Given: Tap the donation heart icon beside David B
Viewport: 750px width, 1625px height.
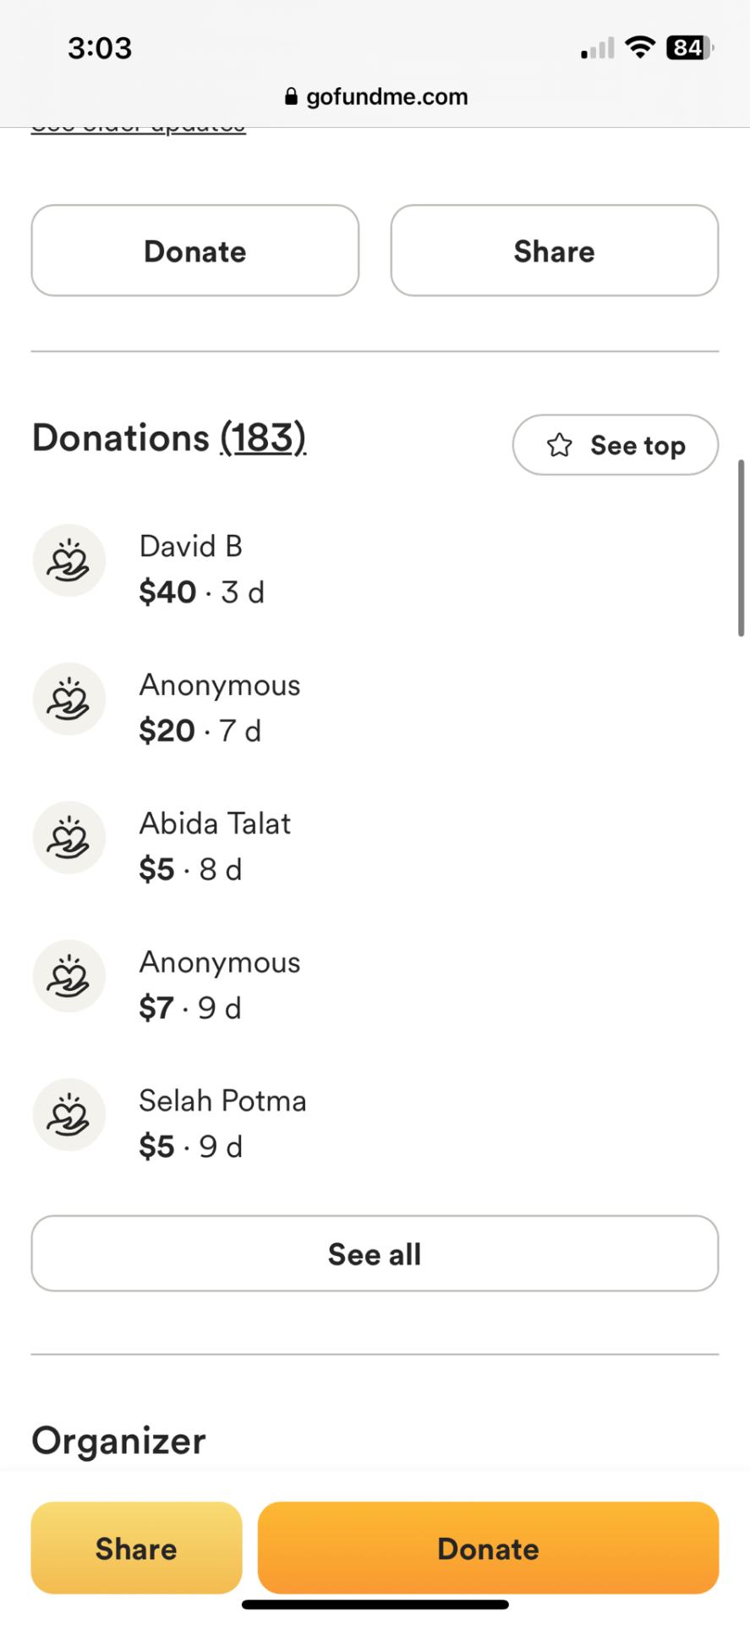Looking at the screenshot, I should point(69,560).
